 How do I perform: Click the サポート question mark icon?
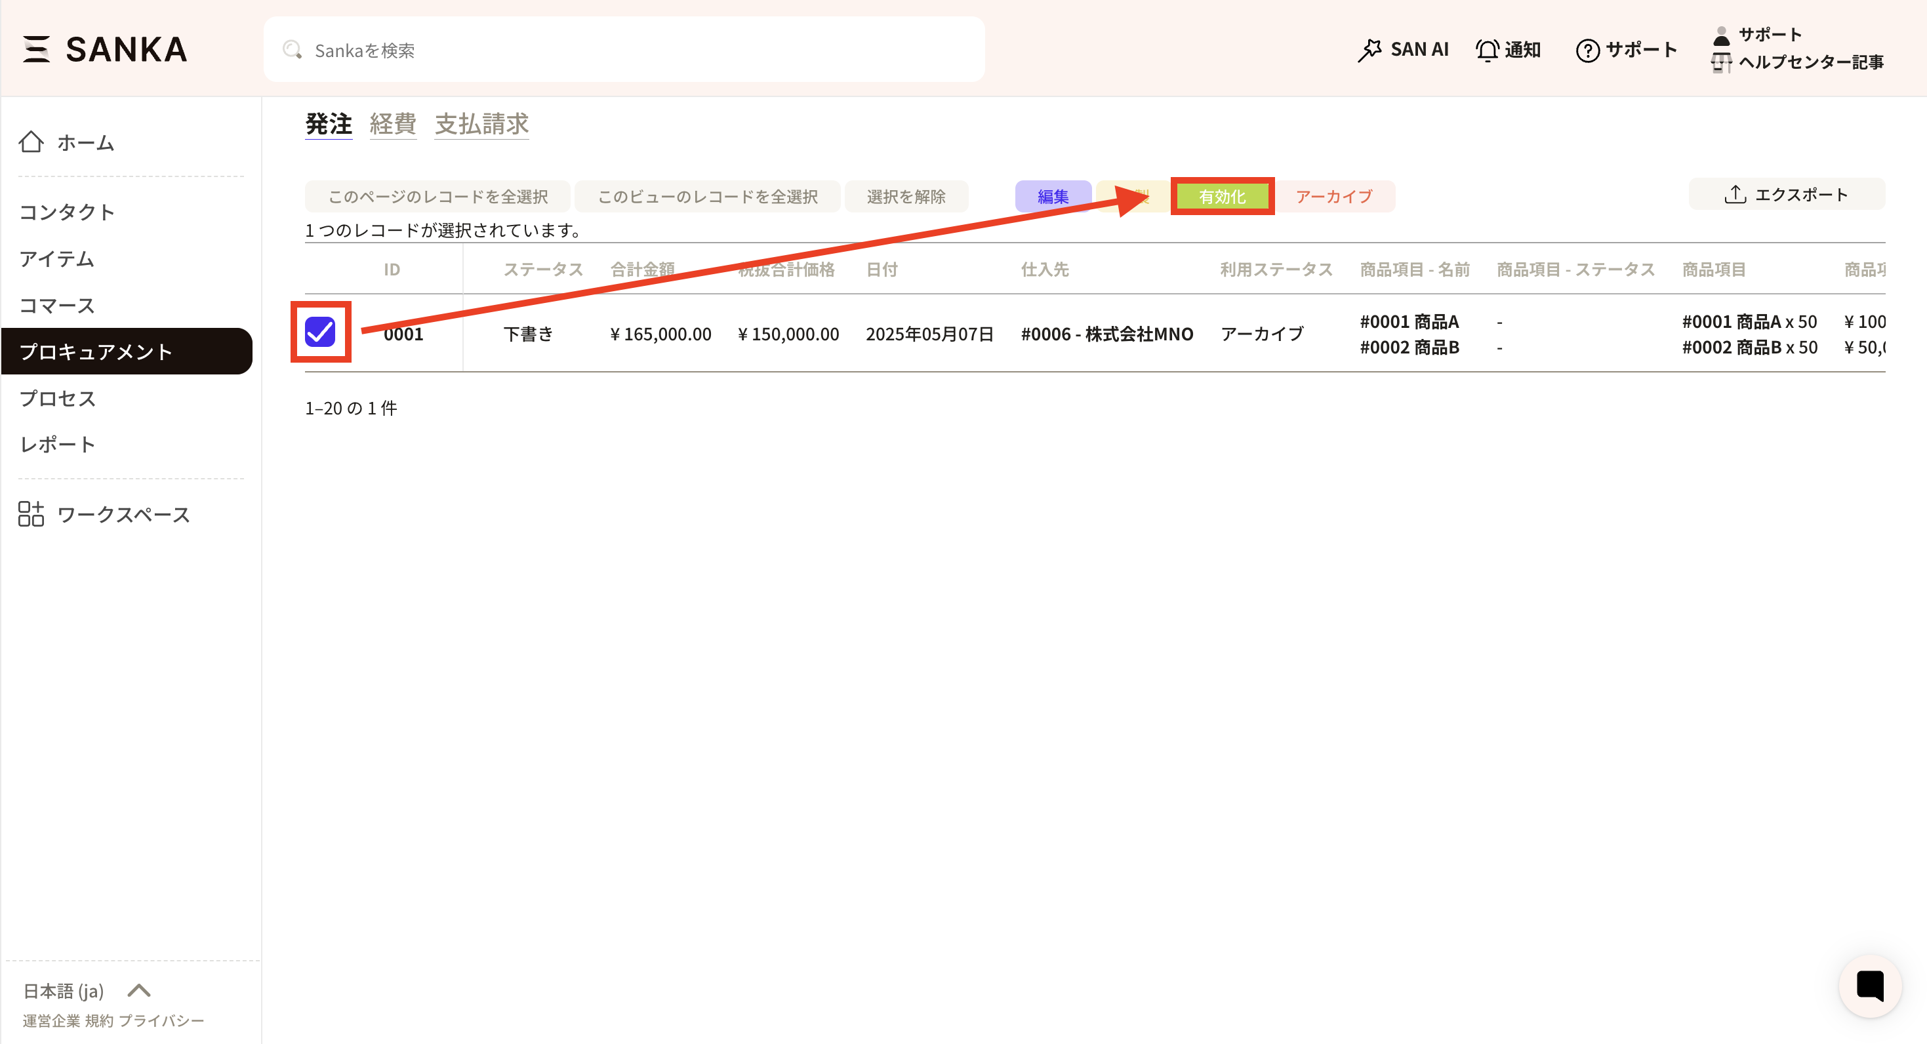(x=1587, y=50)
